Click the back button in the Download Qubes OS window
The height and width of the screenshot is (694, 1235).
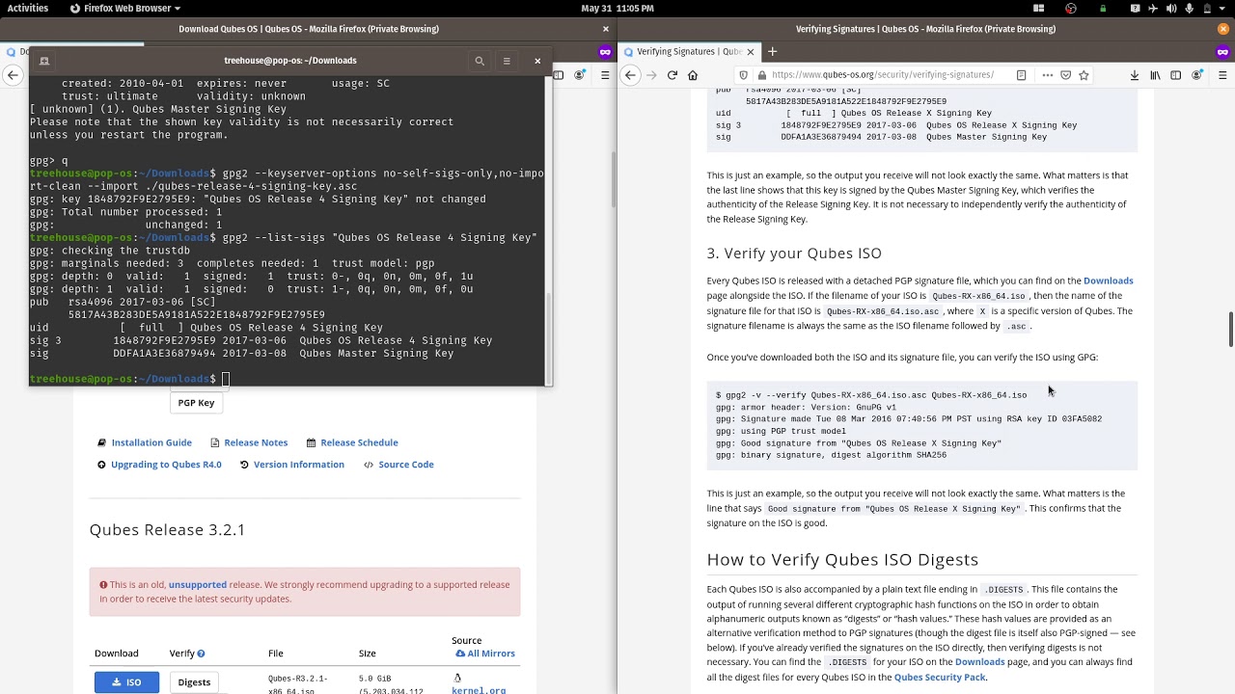point(13,75)
